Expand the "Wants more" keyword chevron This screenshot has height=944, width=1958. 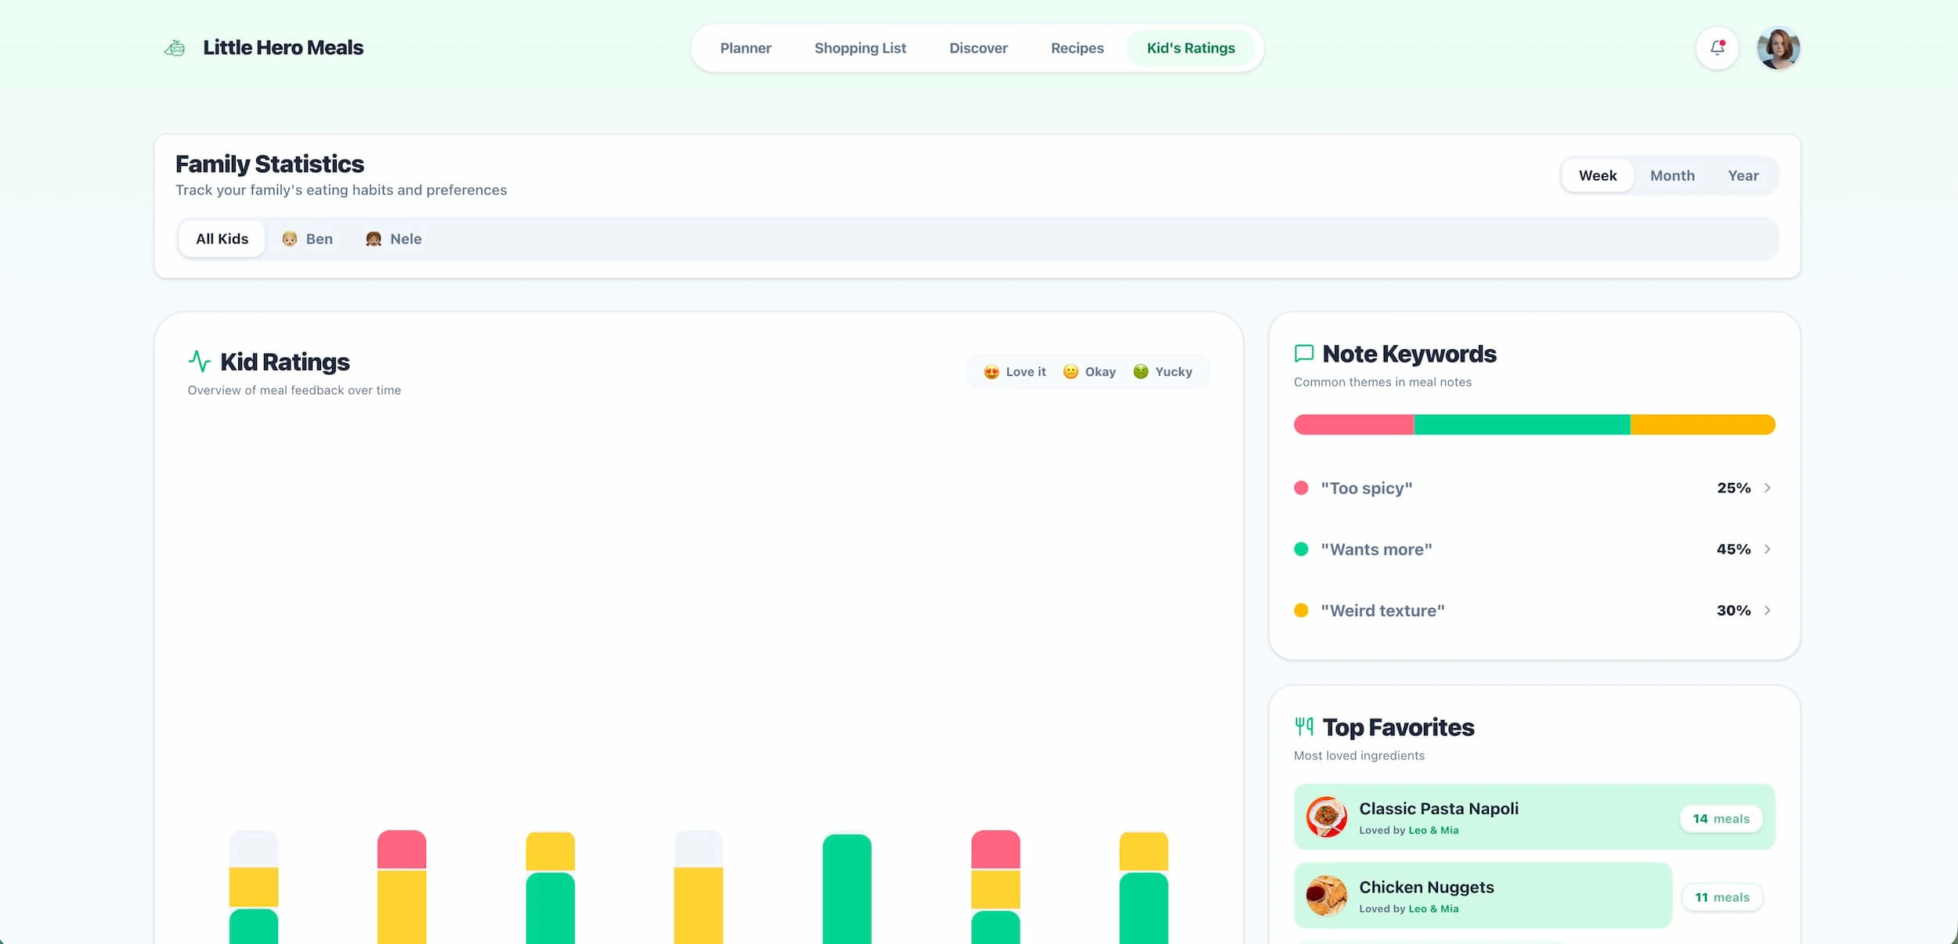click(1767, 549)
